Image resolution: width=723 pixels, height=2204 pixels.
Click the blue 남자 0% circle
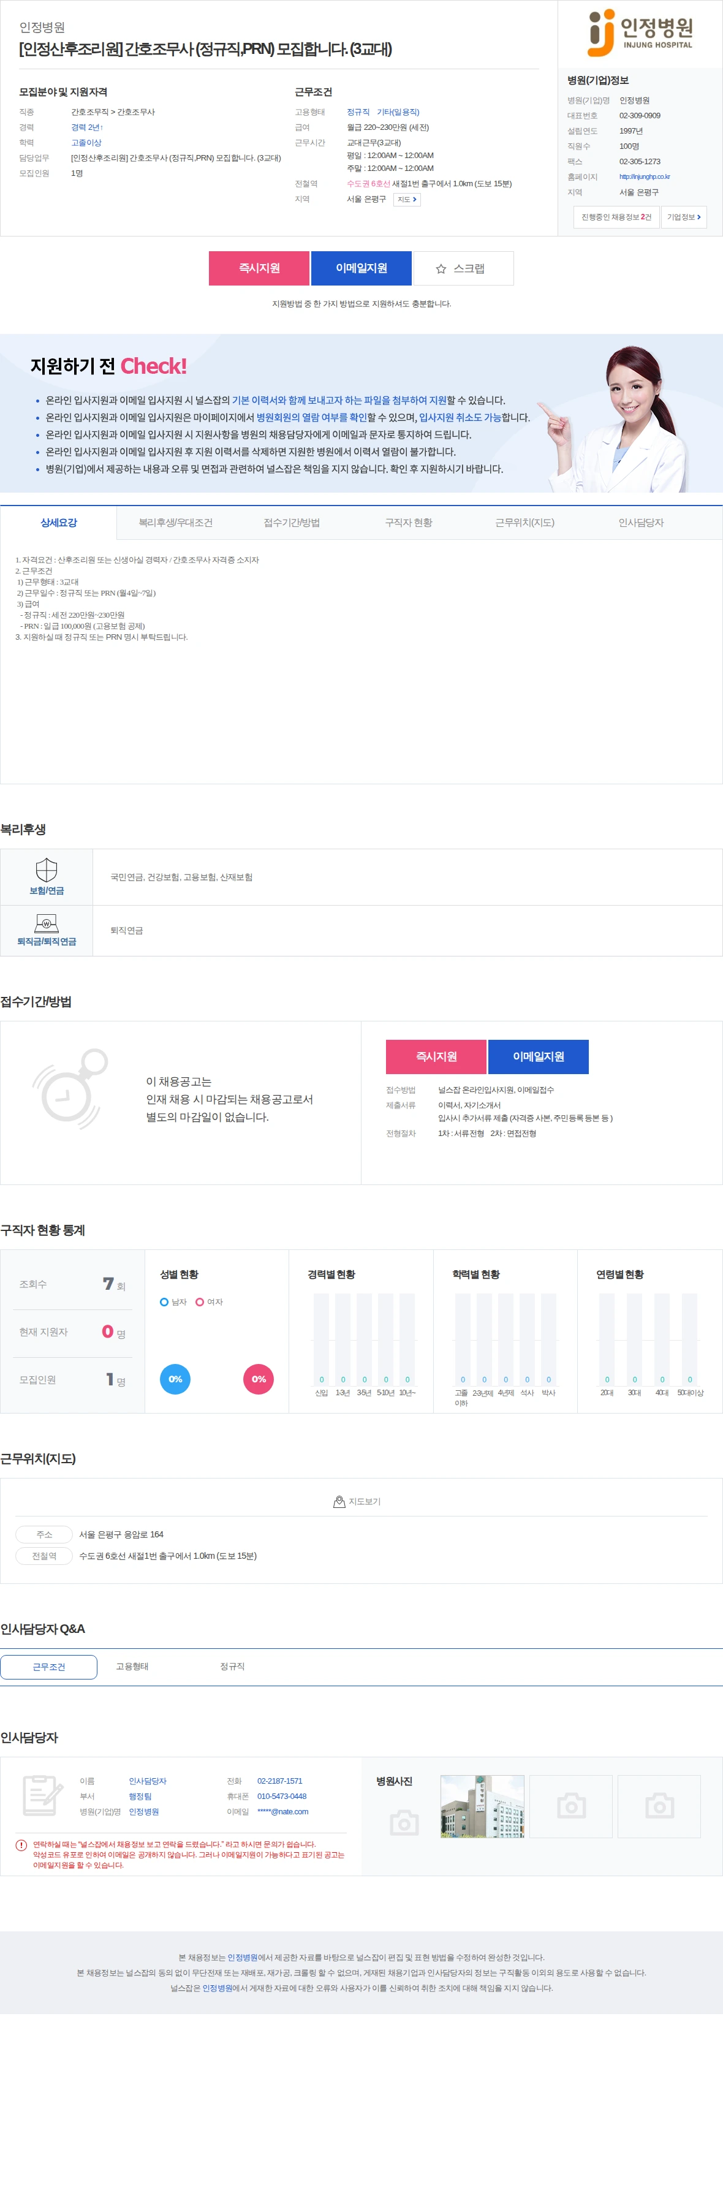[x=175, y=1379]
